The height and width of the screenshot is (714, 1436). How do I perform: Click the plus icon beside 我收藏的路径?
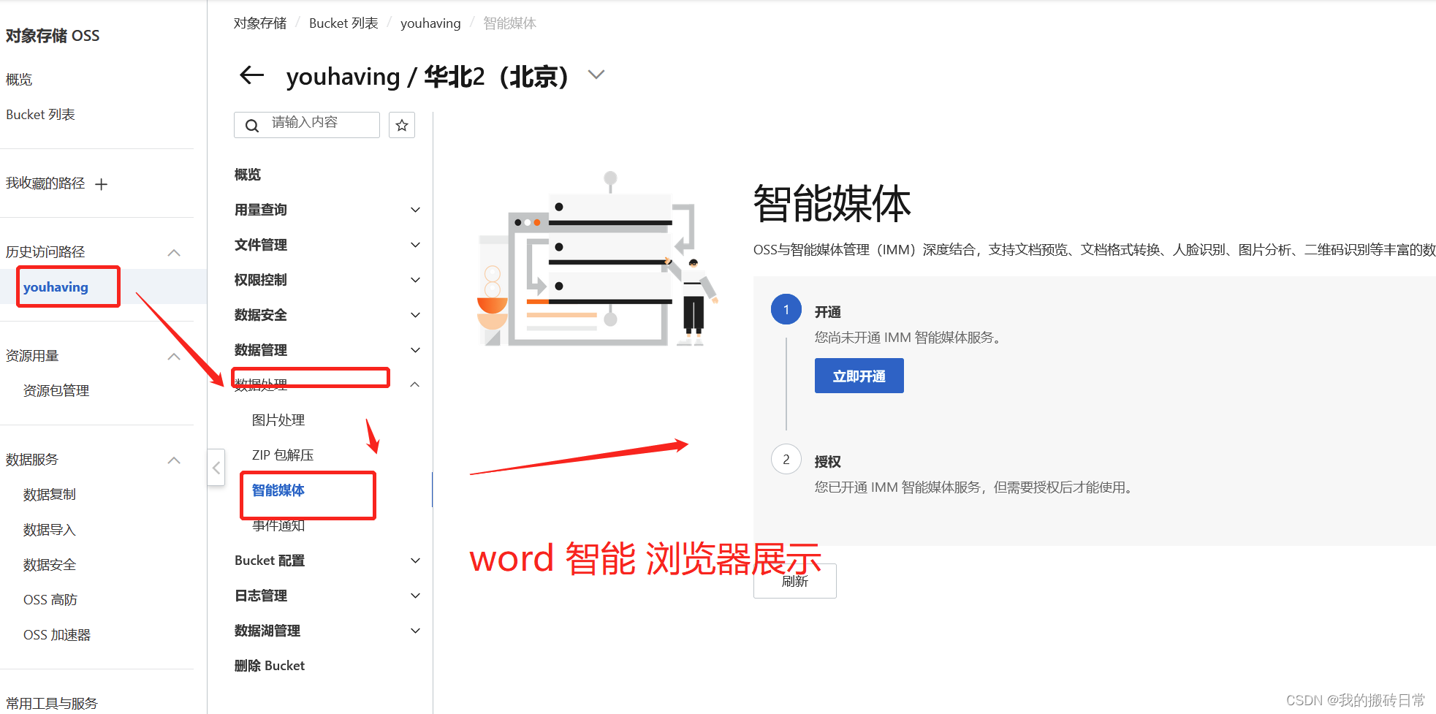click(x=102, y=183)
